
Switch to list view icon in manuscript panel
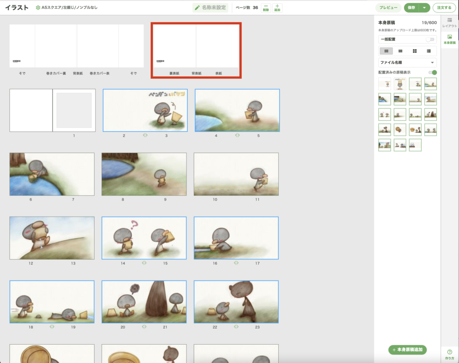click(429, 51)
